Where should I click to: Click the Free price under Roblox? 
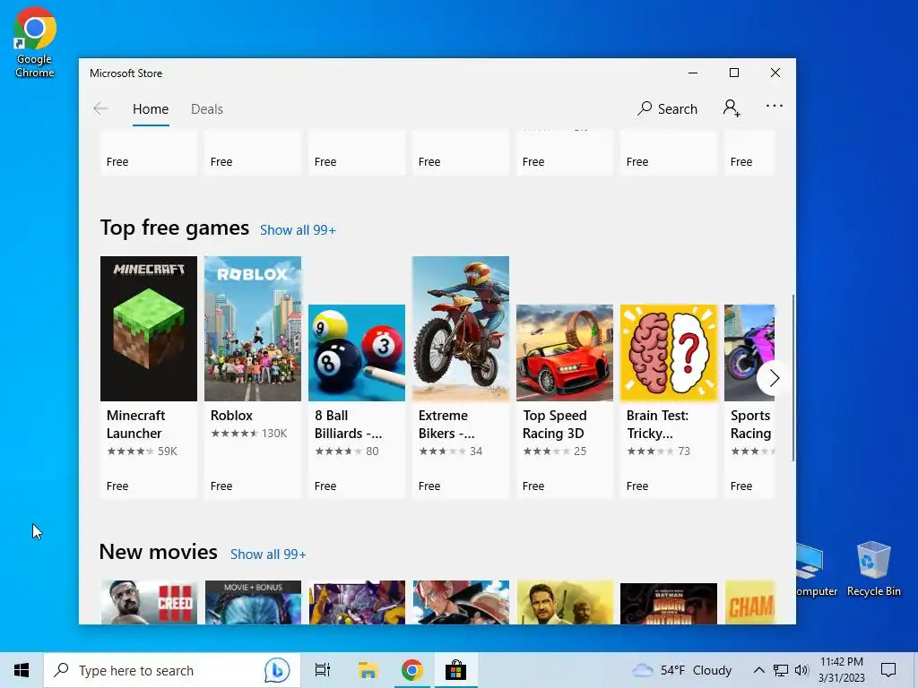221,486
